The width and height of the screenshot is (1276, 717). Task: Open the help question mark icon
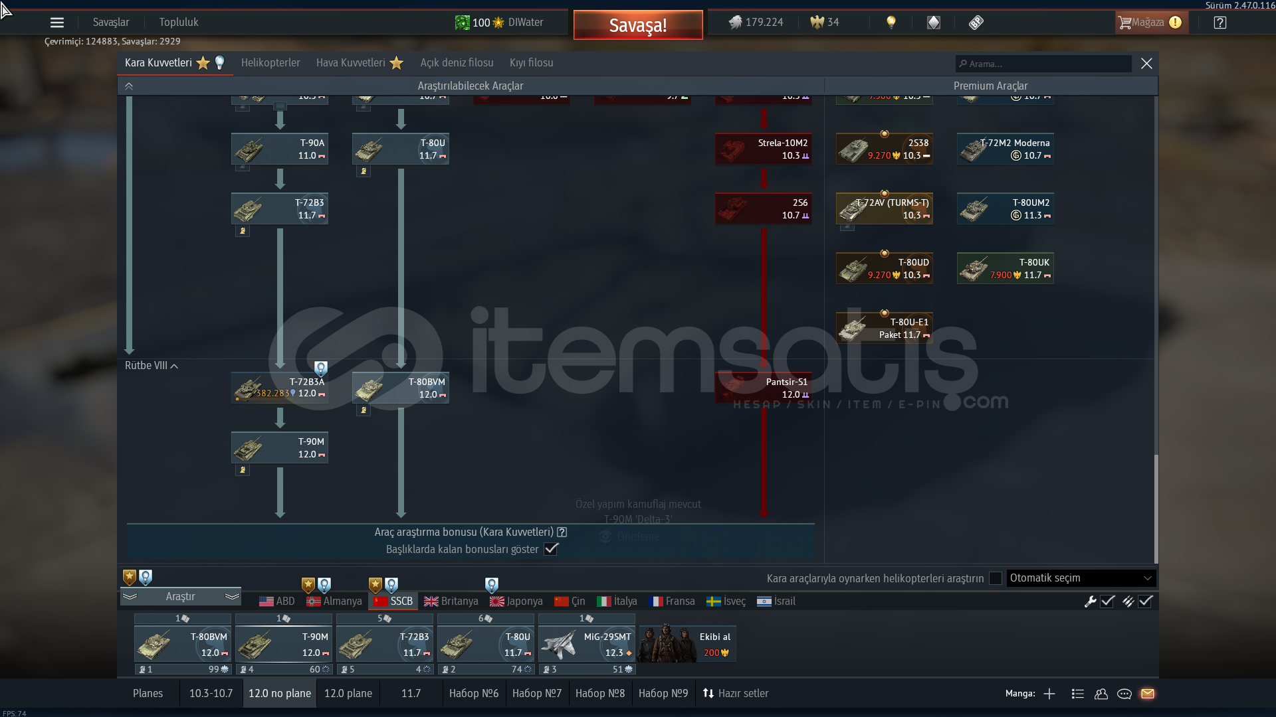[1220, 23]
